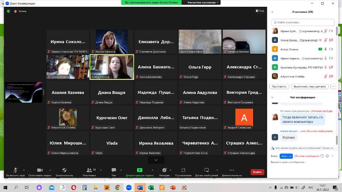Click the attach file icon in chat

tap(323, 156)
